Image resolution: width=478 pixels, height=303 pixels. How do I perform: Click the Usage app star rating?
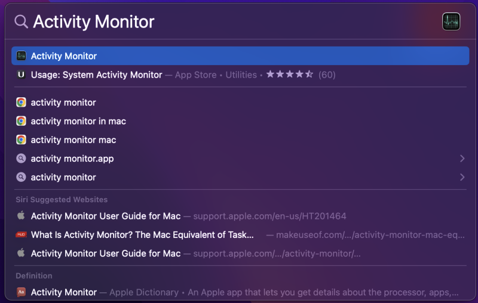point(289,75)
